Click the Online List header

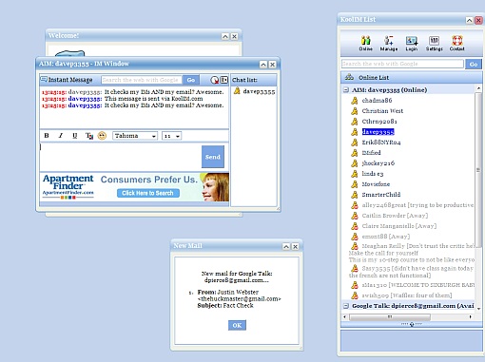[412, 78]
